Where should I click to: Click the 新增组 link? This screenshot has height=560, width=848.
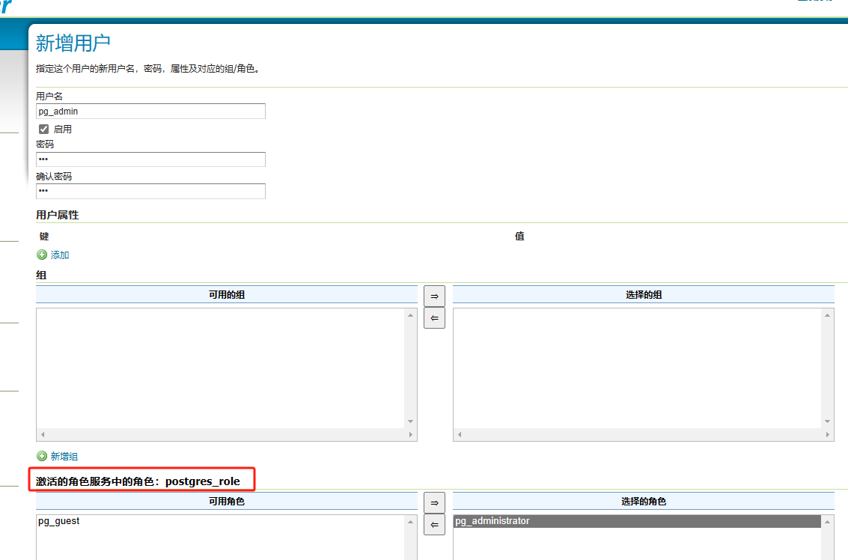[64, 457]
